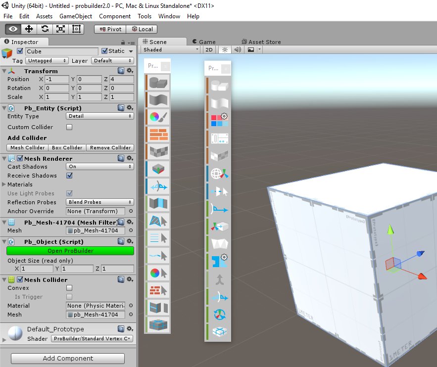Open the Shader ProBuilder/Standard Vertex dropdown
Viewport: 437px width, 367px height.
pos(92,339)
